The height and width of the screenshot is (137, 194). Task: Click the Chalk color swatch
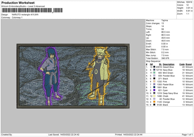154,96
